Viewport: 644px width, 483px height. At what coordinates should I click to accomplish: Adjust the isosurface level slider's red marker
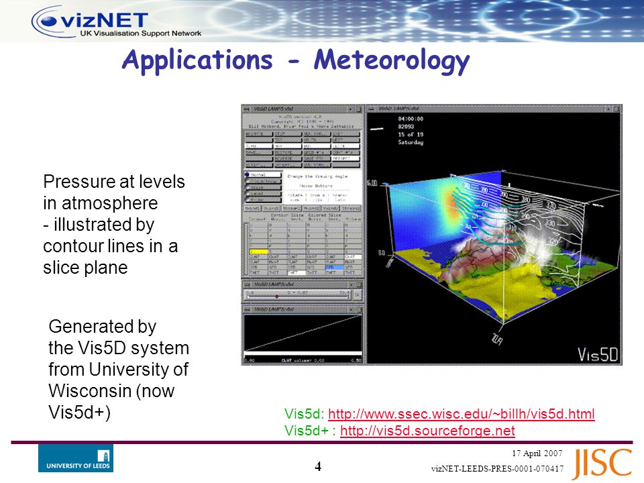click(277, 296)
